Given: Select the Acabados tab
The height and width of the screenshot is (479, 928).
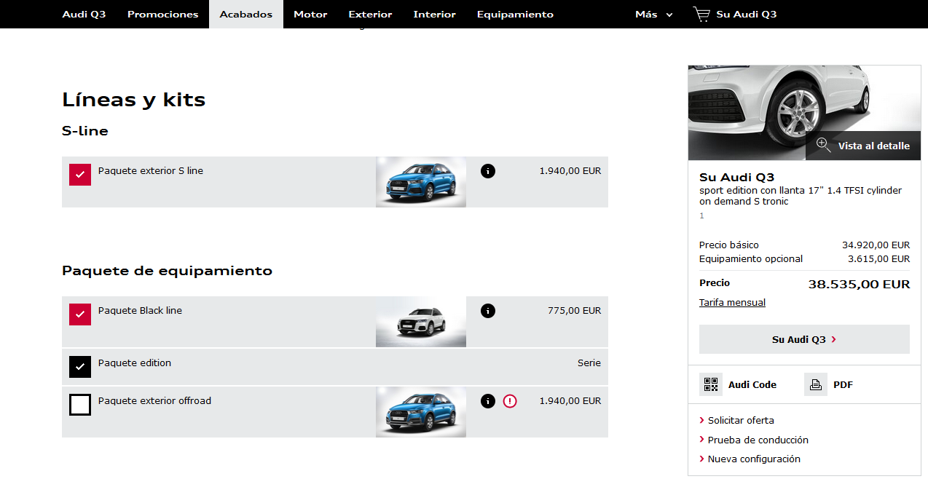Looking at the screenshot, I should 246,14.
